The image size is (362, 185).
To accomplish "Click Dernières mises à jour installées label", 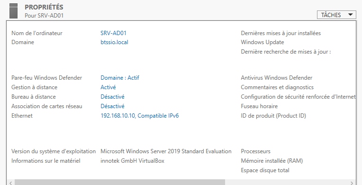I will (x=281, y=33).
